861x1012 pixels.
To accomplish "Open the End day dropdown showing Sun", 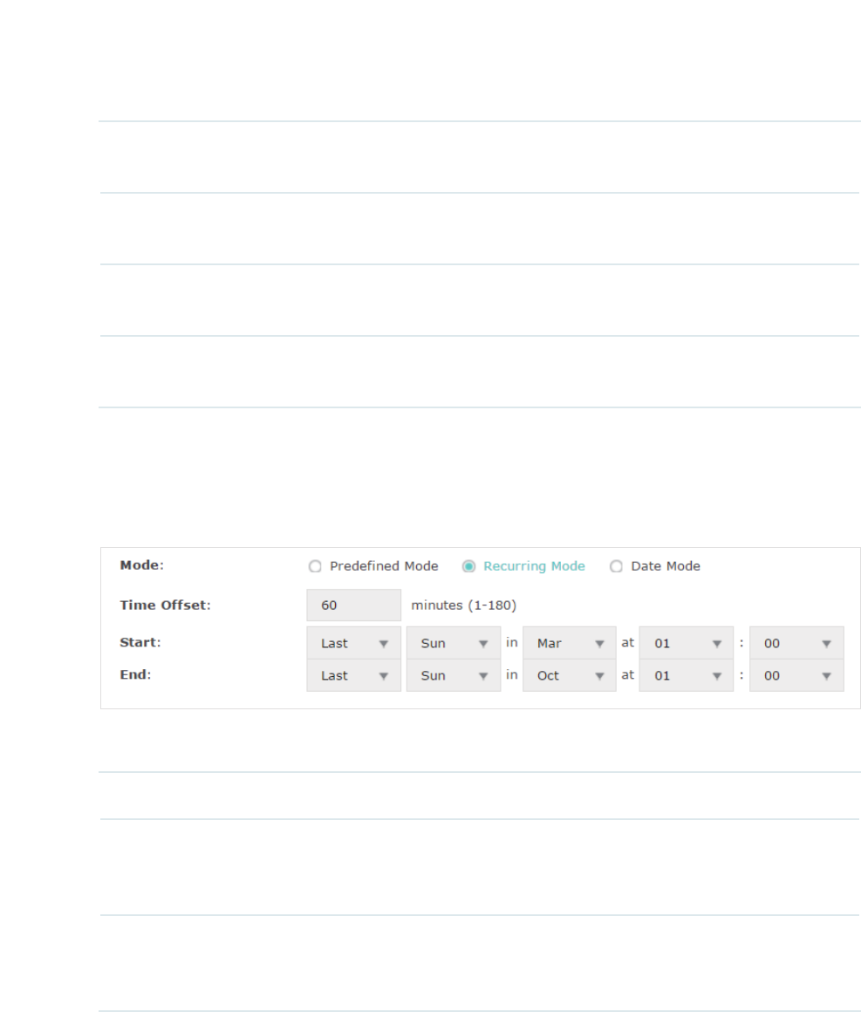I will tap(454, 675).
